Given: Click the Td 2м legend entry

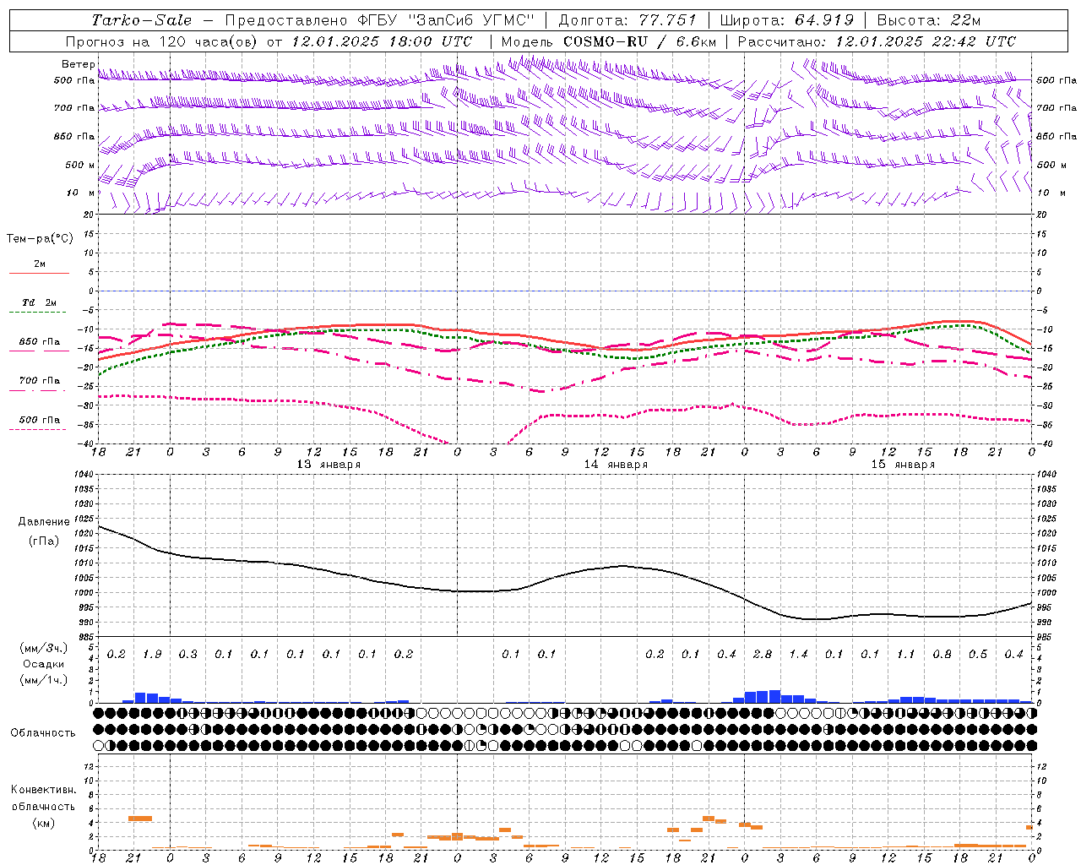Looking at the screenshot, I should coord(40,302).
